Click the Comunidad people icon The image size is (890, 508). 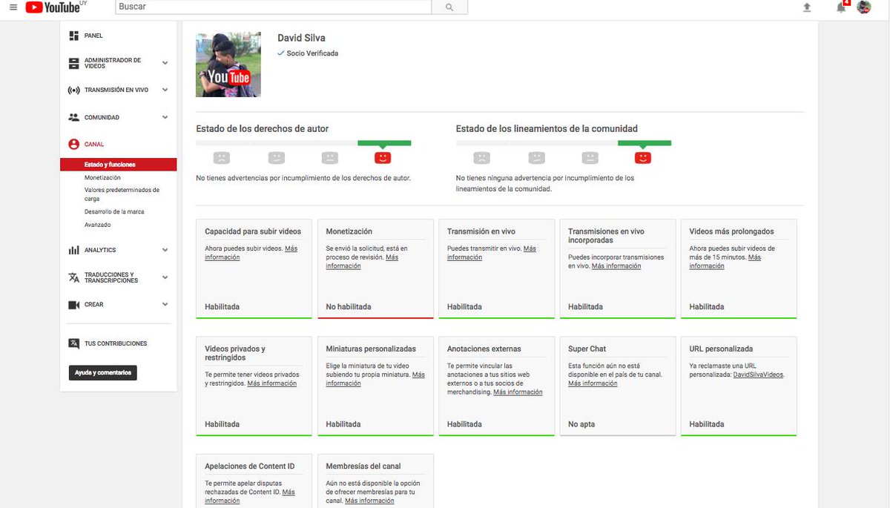(x=73, y=117)
